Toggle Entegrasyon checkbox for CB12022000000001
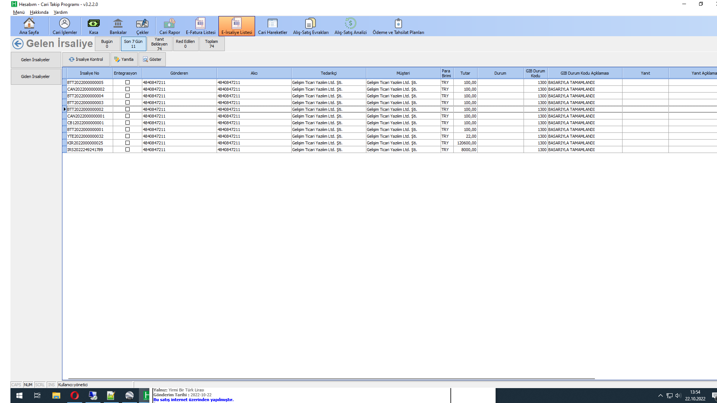 [127, 123]
